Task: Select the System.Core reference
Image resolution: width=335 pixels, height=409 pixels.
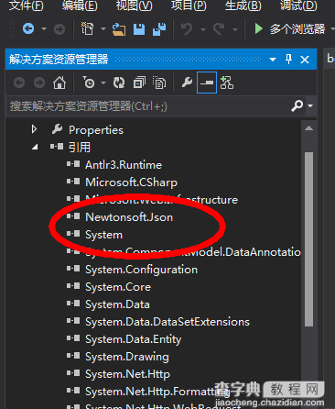Action: pyautogui.click(x=118, y=287)
